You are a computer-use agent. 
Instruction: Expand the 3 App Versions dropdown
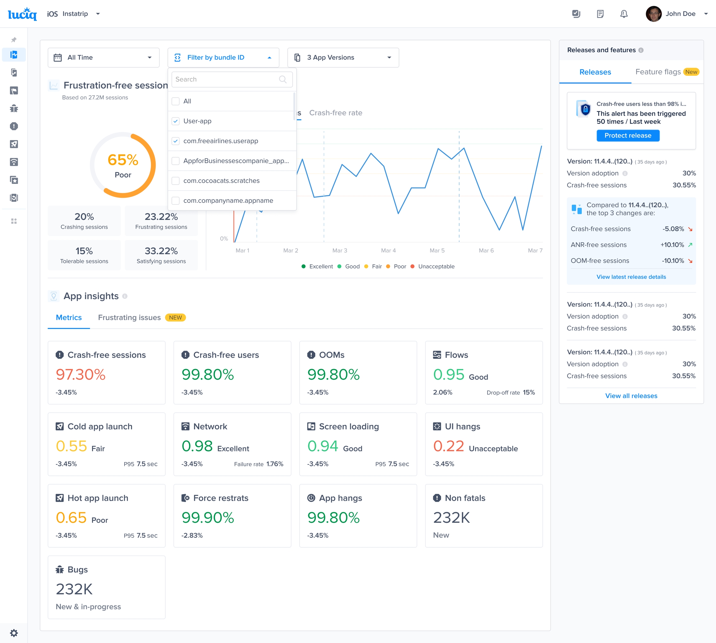point(343,57)
